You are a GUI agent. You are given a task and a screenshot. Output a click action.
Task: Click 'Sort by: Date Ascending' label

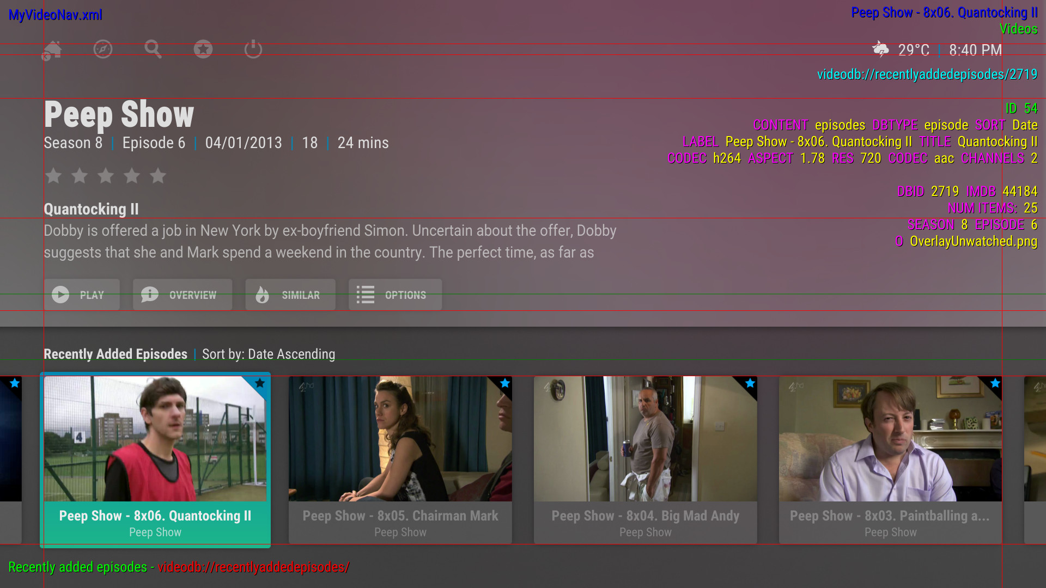click(x=269, y=354)
